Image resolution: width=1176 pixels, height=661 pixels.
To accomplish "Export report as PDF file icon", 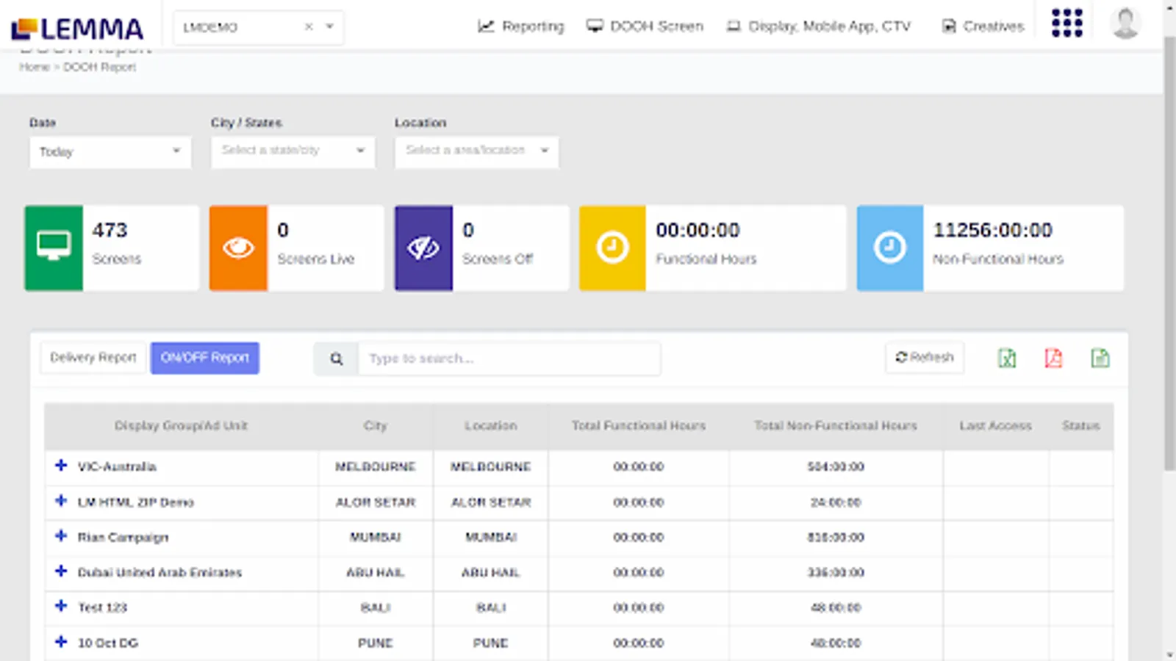I will pos(1053,358).
